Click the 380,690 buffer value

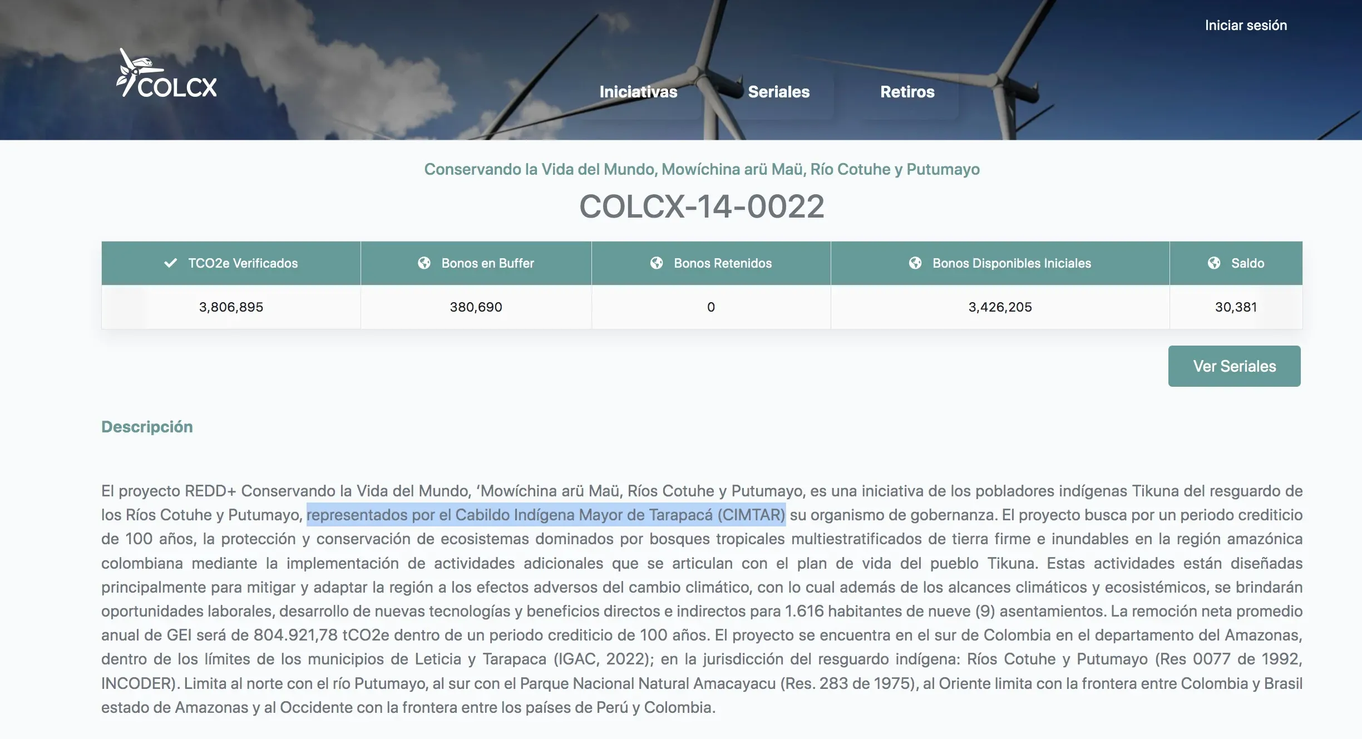pyautogui.click(x=476, y=307)
